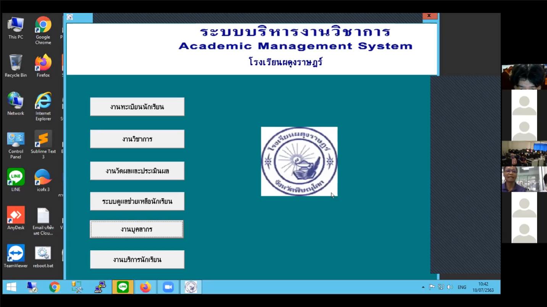Open ระบบดูแลช่วยเหลือนักเรียน
This screenshot has height=307, width=547.
click(x=137, y=201)
